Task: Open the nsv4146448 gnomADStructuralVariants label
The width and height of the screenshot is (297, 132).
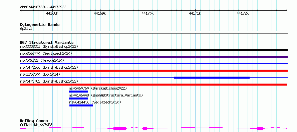Action: click(106, 95)
